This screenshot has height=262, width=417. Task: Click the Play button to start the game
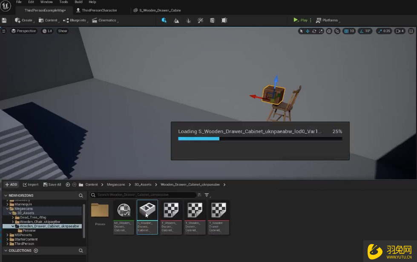[301, 20]
